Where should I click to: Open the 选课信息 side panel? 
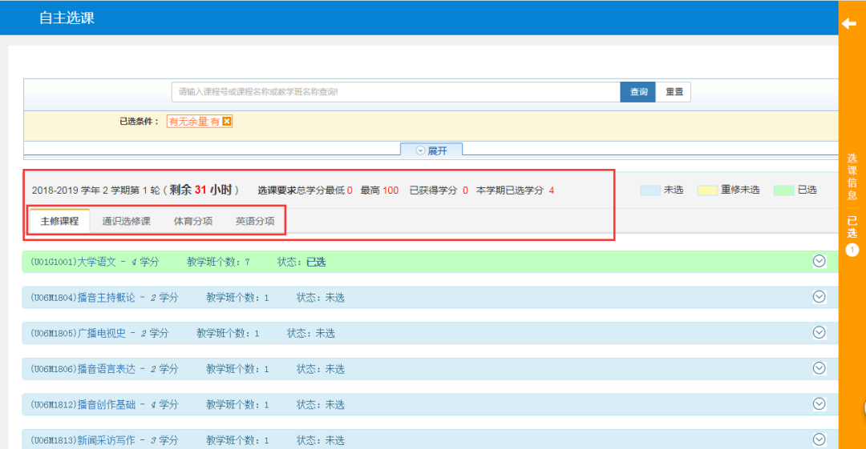852,177
